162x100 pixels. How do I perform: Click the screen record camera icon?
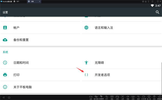[91, 97]
